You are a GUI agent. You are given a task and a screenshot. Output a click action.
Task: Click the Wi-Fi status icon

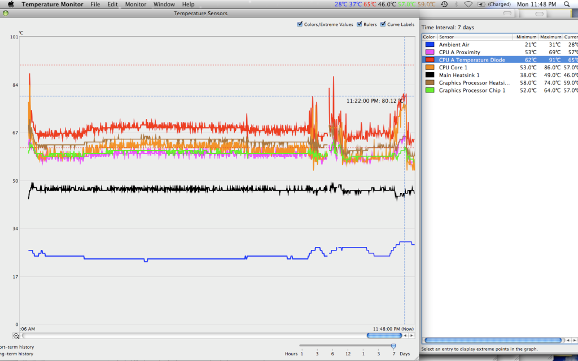click(x=468, y=4)
